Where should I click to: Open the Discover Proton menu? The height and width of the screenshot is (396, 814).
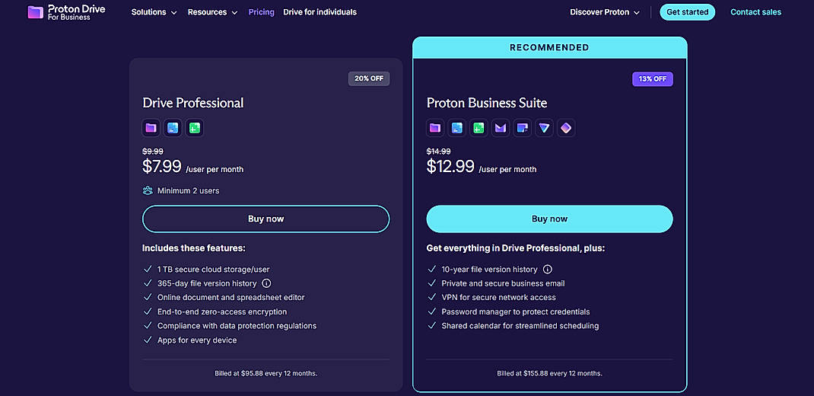pyautogui.click(x=605, y=12)
